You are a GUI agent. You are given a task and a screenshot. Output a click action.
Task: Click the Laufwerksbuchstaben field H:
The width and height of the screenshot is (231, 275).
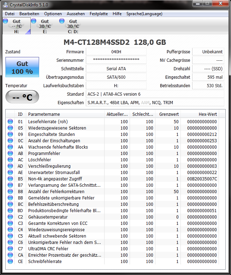pyautogui.click(x=116, y=85)
